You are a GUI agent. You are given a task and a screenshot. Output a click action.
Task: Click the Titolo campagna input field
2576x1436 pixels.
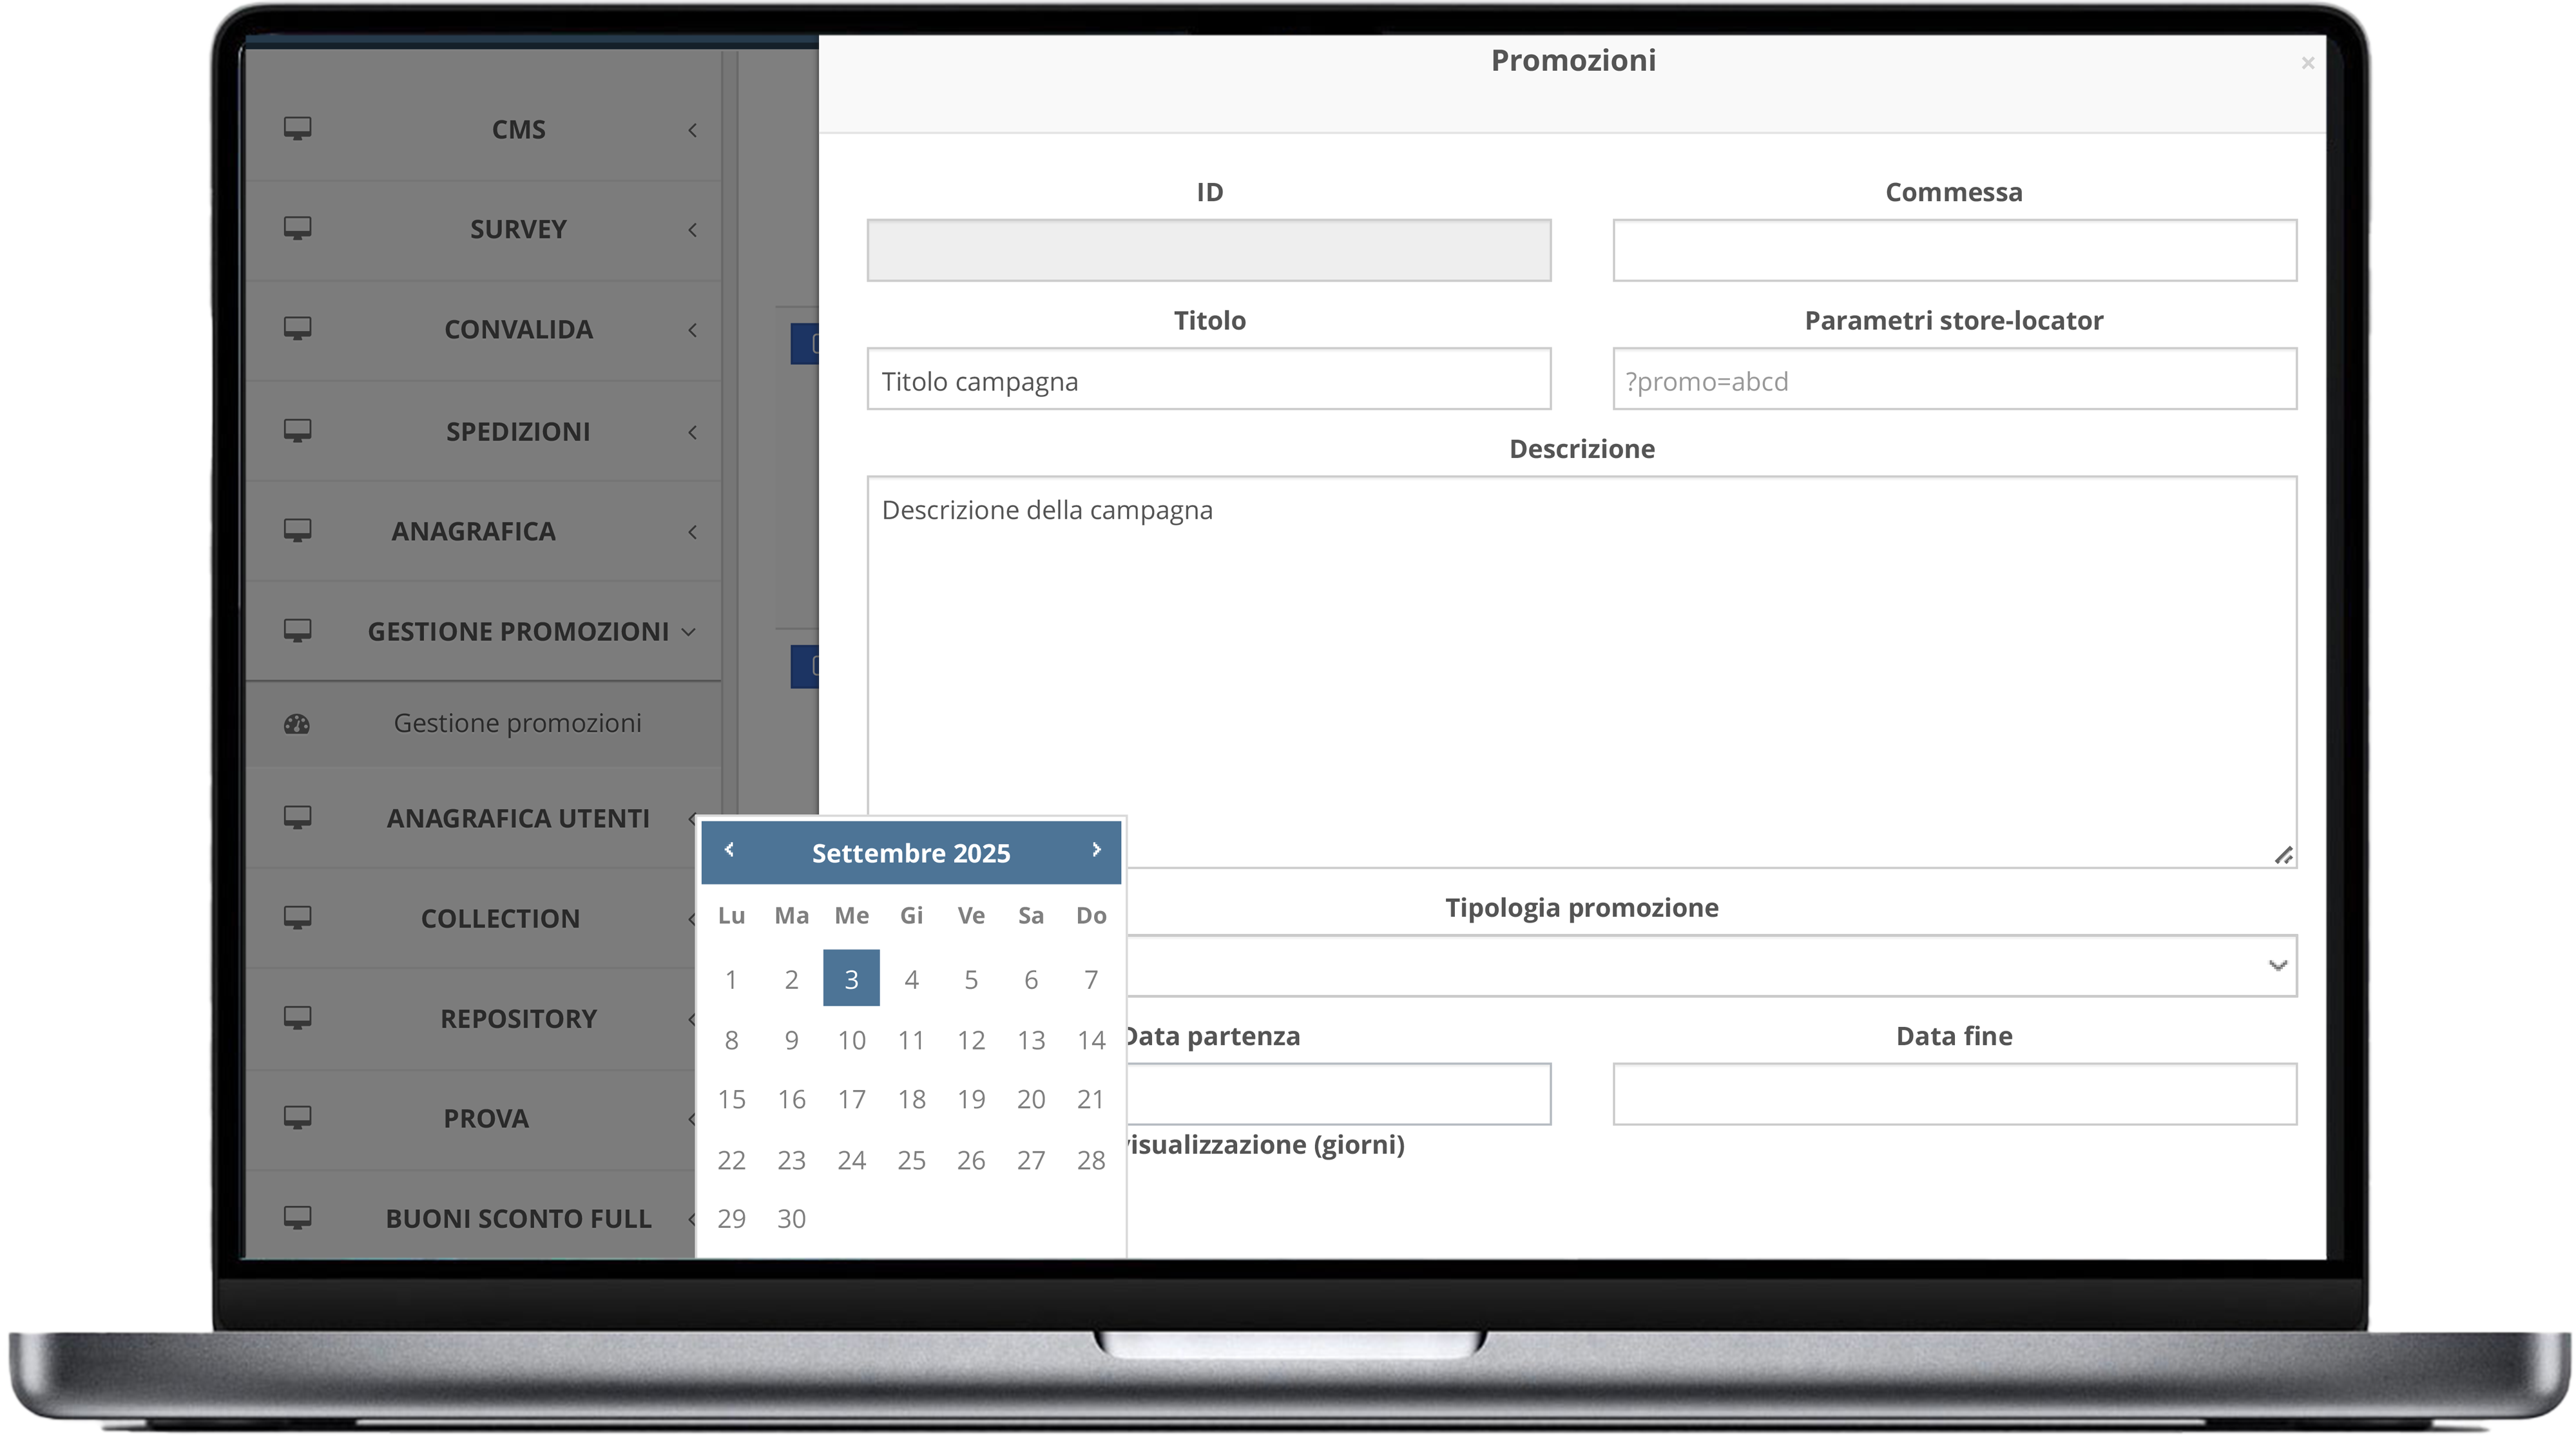(1208, 380)
